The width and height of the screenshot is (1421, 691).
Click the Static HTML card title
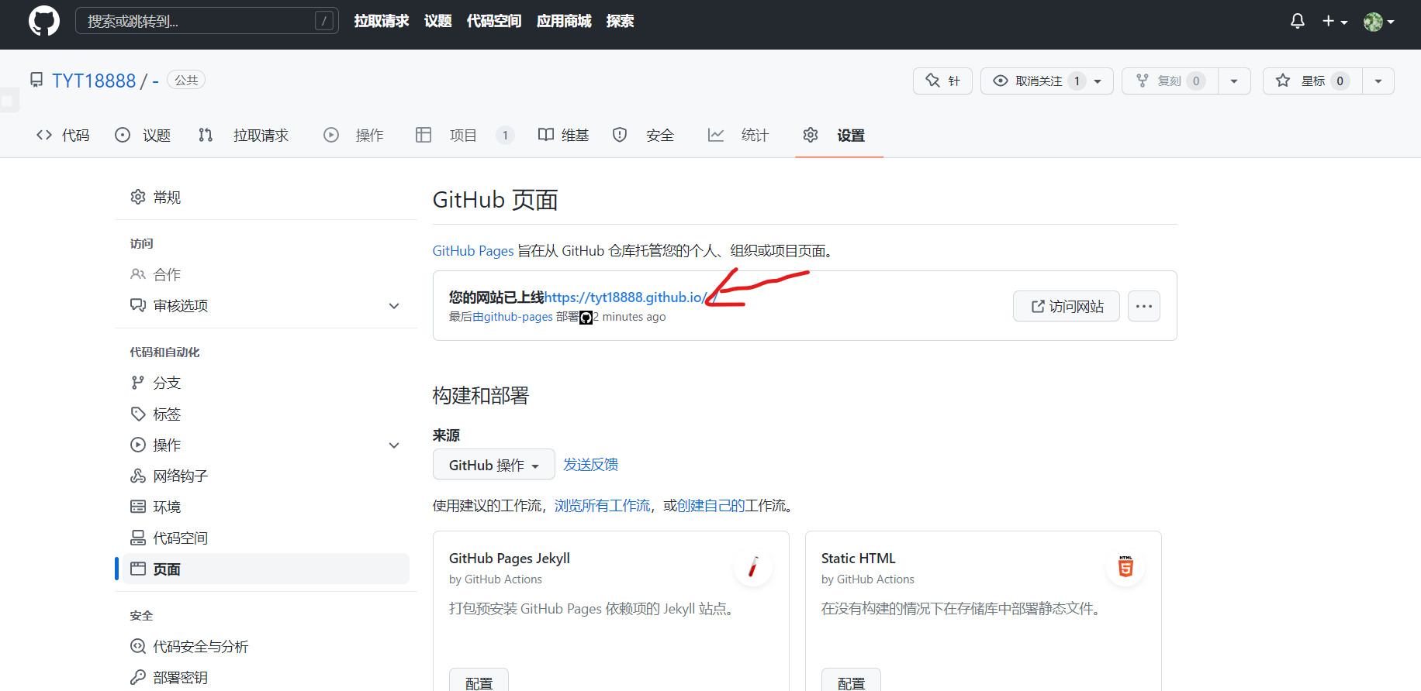(858, 559)
